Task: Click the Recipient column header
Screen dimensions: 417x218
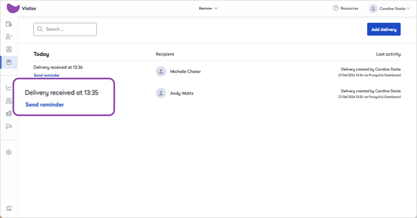Action: (x=165, y=54)
